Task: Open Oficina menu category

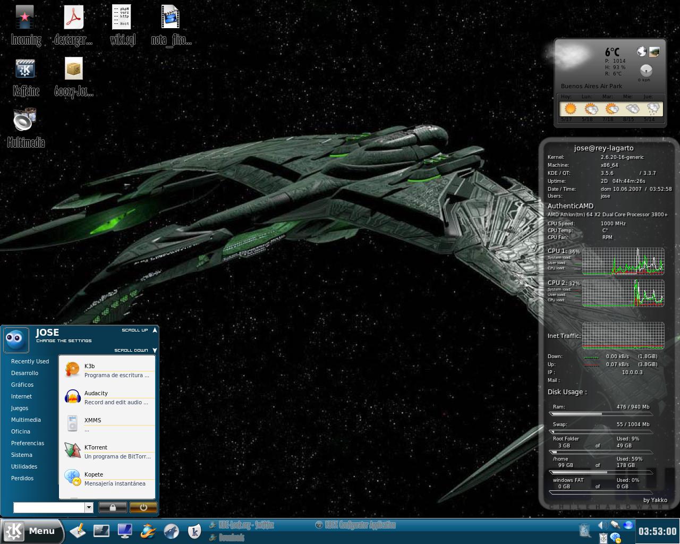Action: point(21,431)
